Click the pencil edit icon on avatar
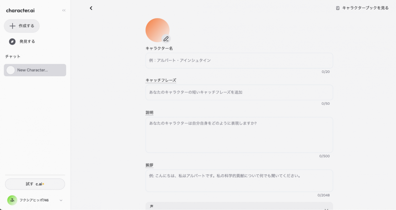The width and height of the screenshot is (396, 210). click(166, 39)
